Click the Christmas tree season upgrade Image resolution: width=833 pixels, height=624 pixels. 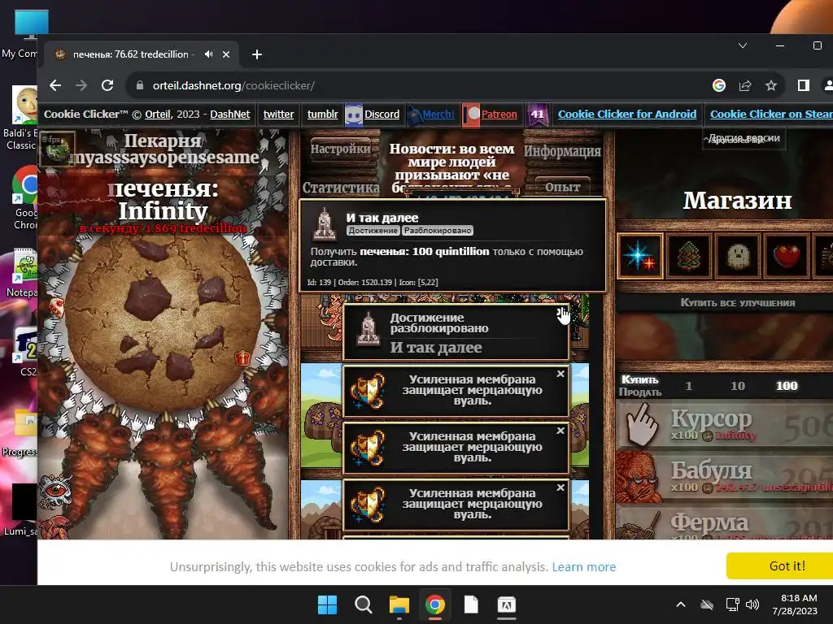[688, 256]
